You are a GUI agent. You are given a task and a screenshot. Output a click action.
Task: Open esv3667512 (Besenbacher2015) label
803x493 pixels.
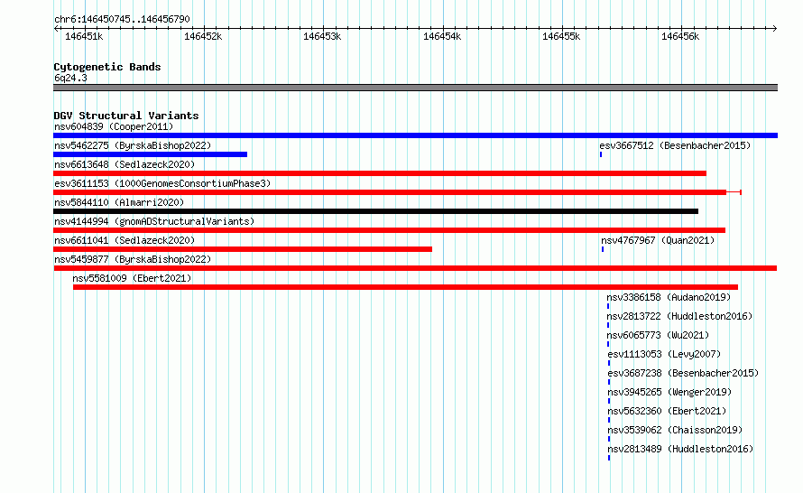click(x=675, y=145)
